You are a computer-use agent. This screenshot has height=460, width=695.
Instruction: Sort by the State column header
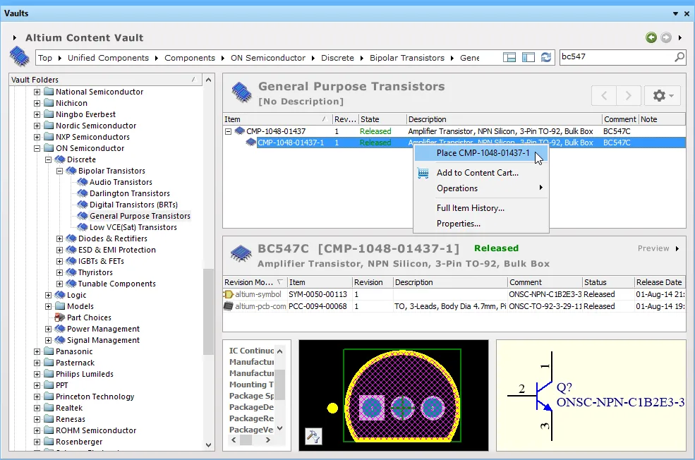click(382, 119)
